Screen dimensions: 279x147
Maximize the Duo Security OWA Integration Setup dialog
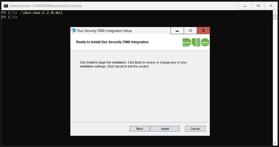[x=191, y=30]
